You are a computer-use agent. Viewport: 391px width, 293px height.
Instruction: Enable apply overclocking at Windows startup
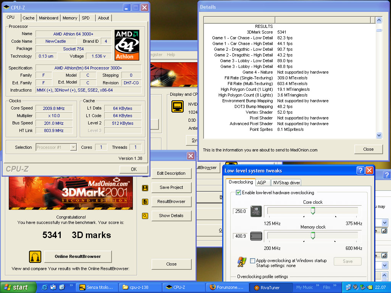pos(252,261)
